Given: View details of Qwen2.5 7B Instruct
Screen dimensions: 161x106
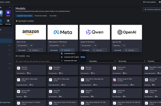Looking at the screenshot, I should 86,50.
